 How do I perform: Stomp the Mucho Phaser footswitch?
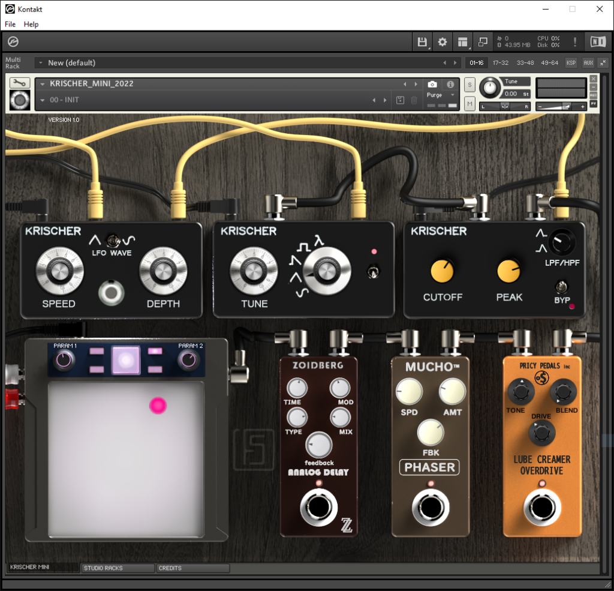click(431, 507)
